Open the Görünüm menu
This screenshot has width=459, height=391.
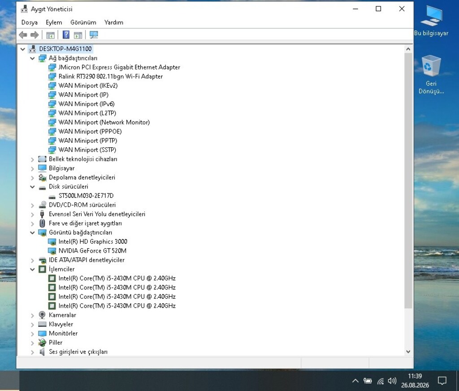[x=83, y=22]
